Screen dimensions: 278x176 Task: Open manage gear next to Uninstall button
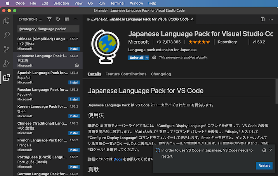[x=154, y=58]
